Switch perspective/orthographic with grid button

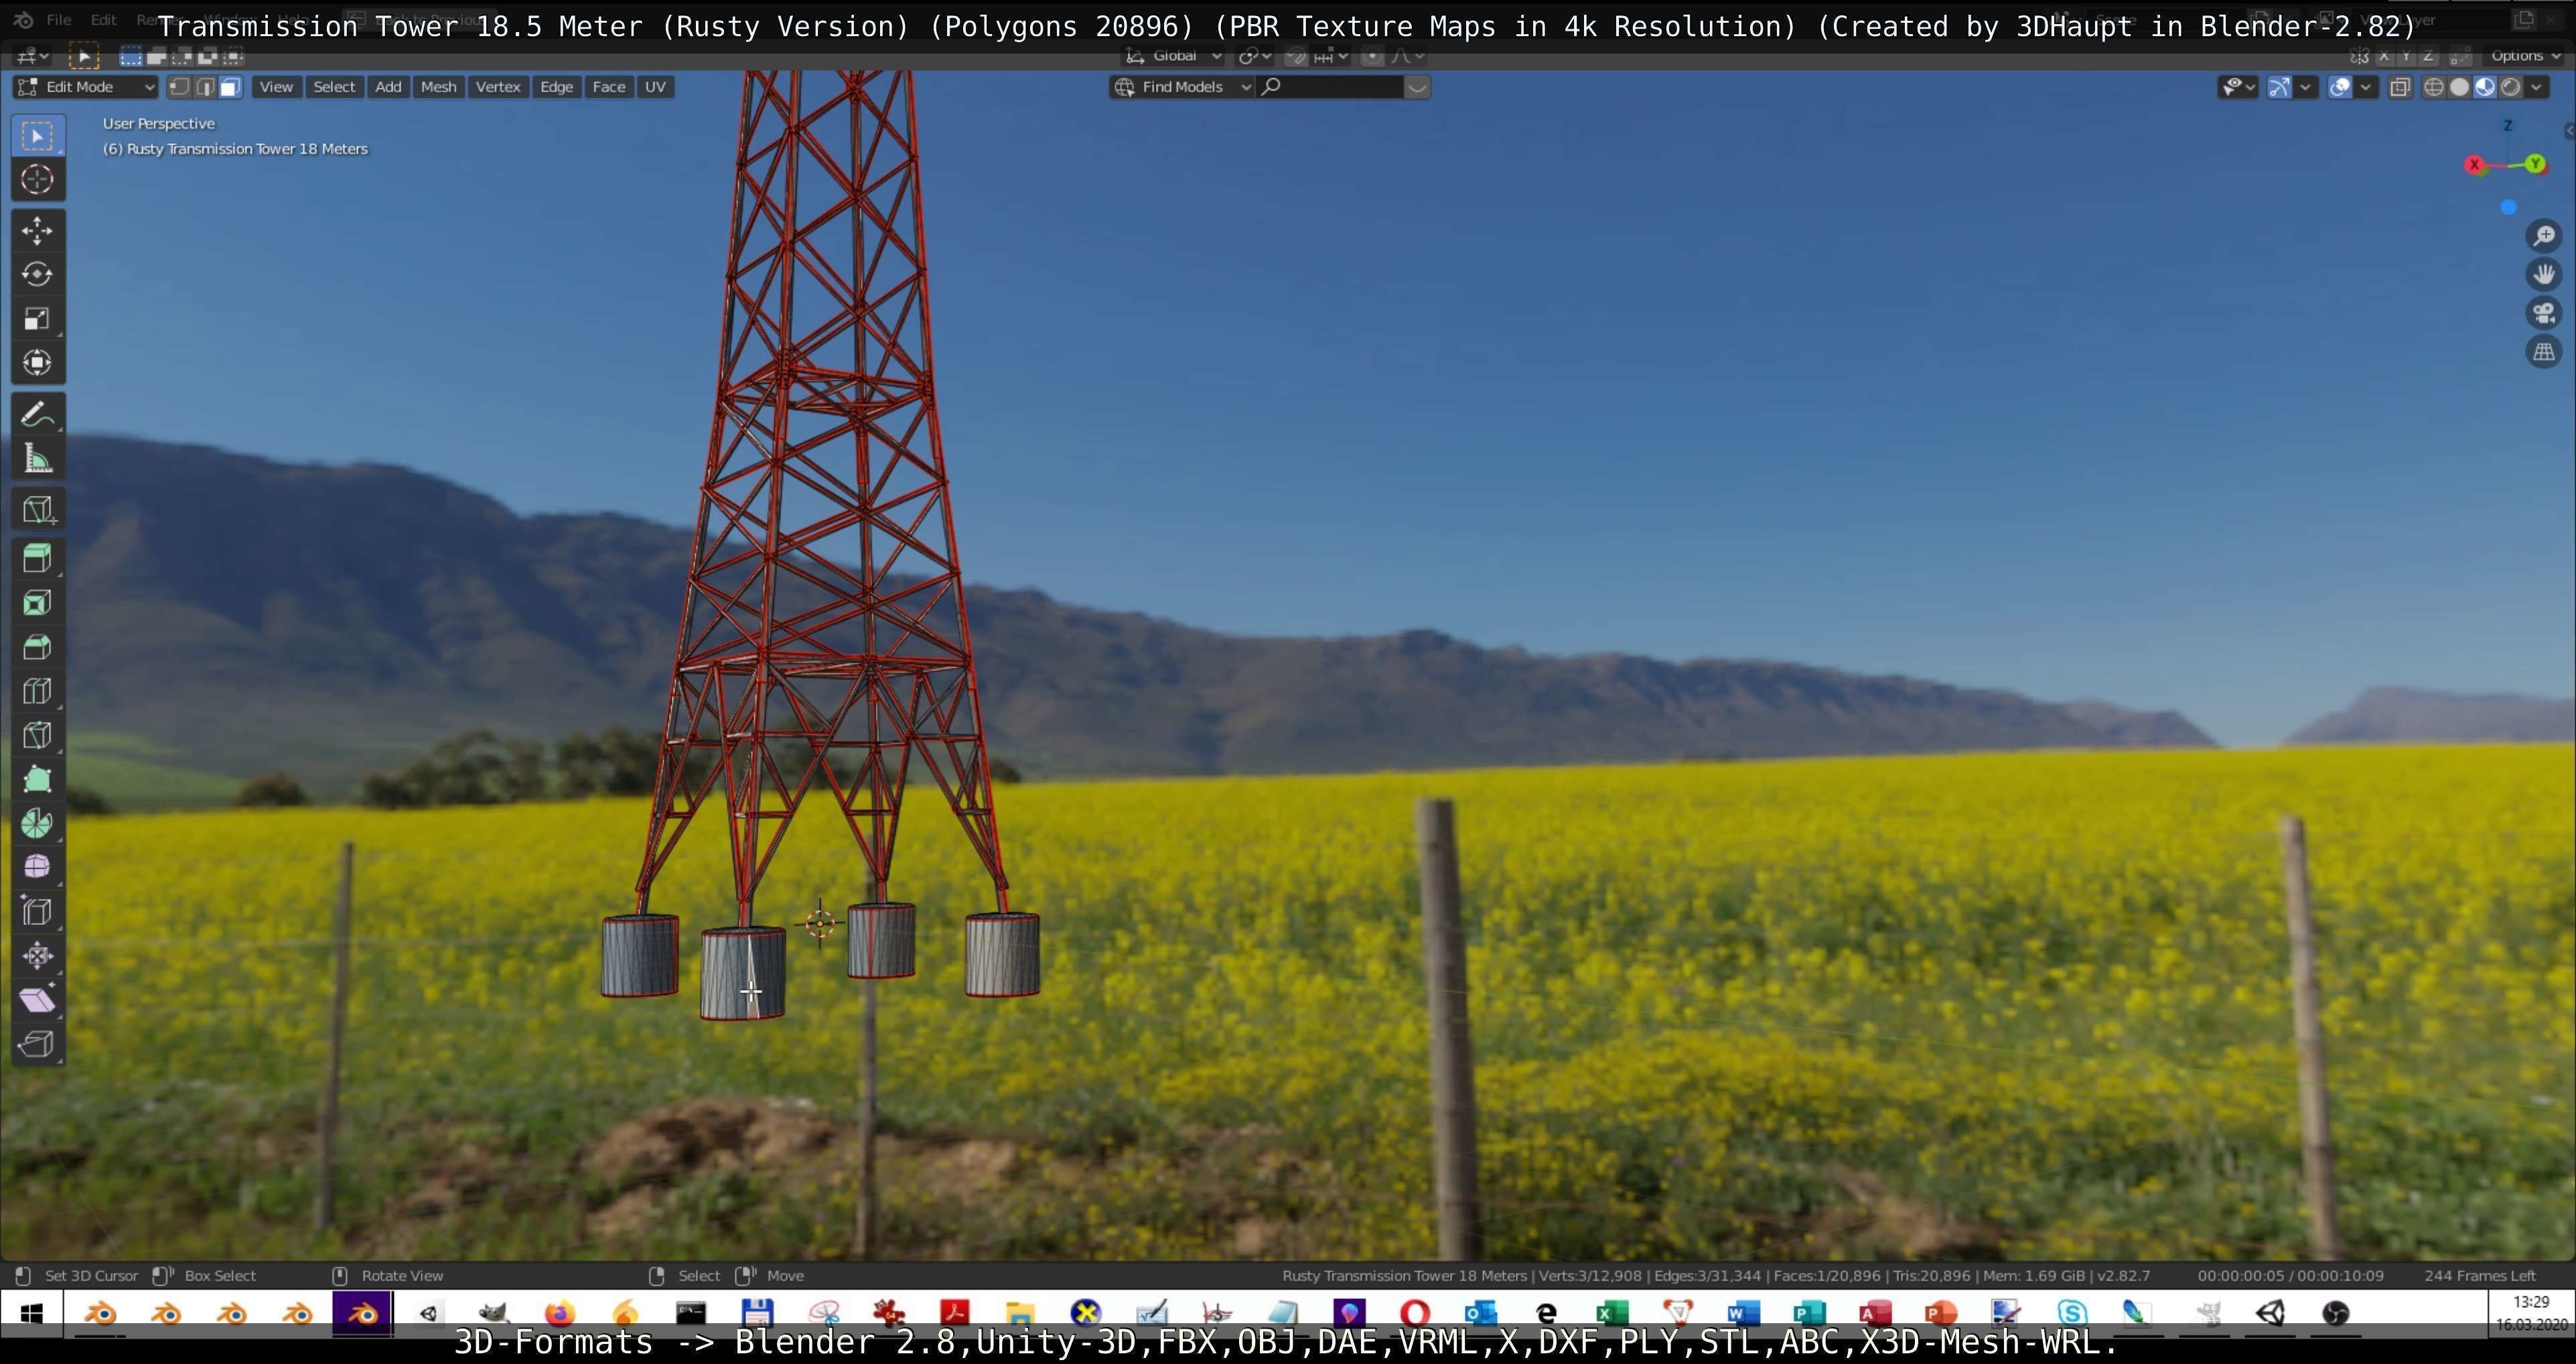coord(2544,352)
